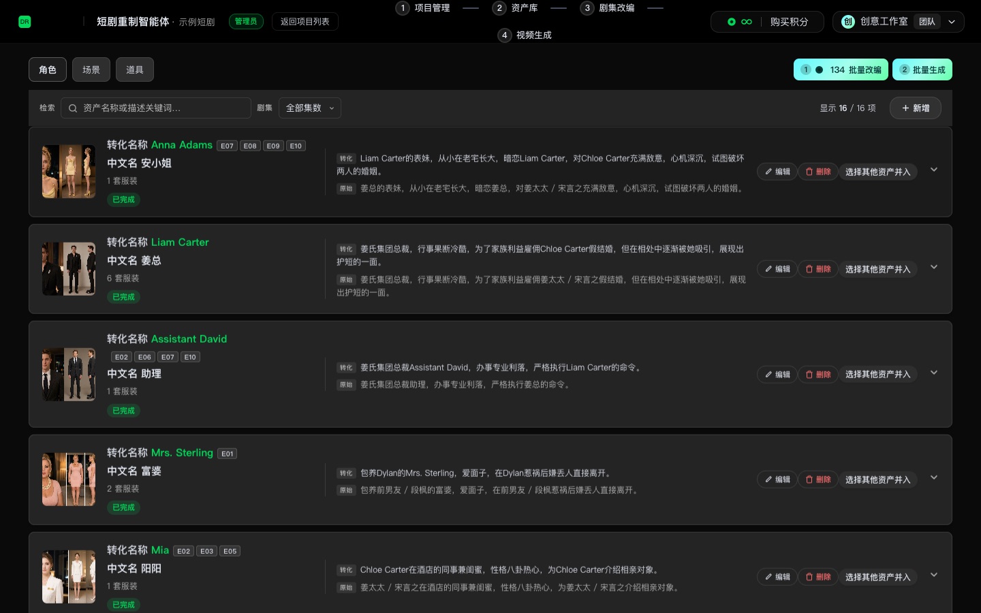Expand the Assistant David row
This screenshot has height=613, width=981.
click(x=934, y=373)
